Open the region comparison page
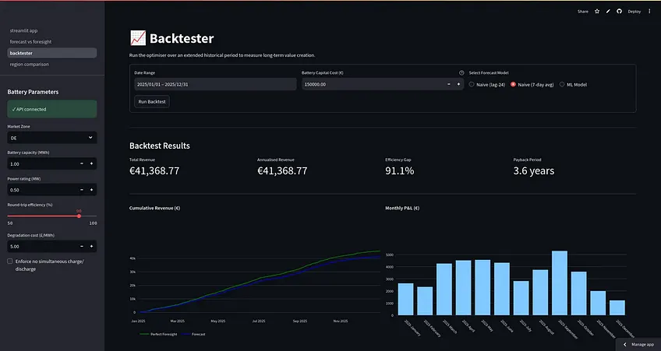The image size is (661, 351). coord(30,64)
